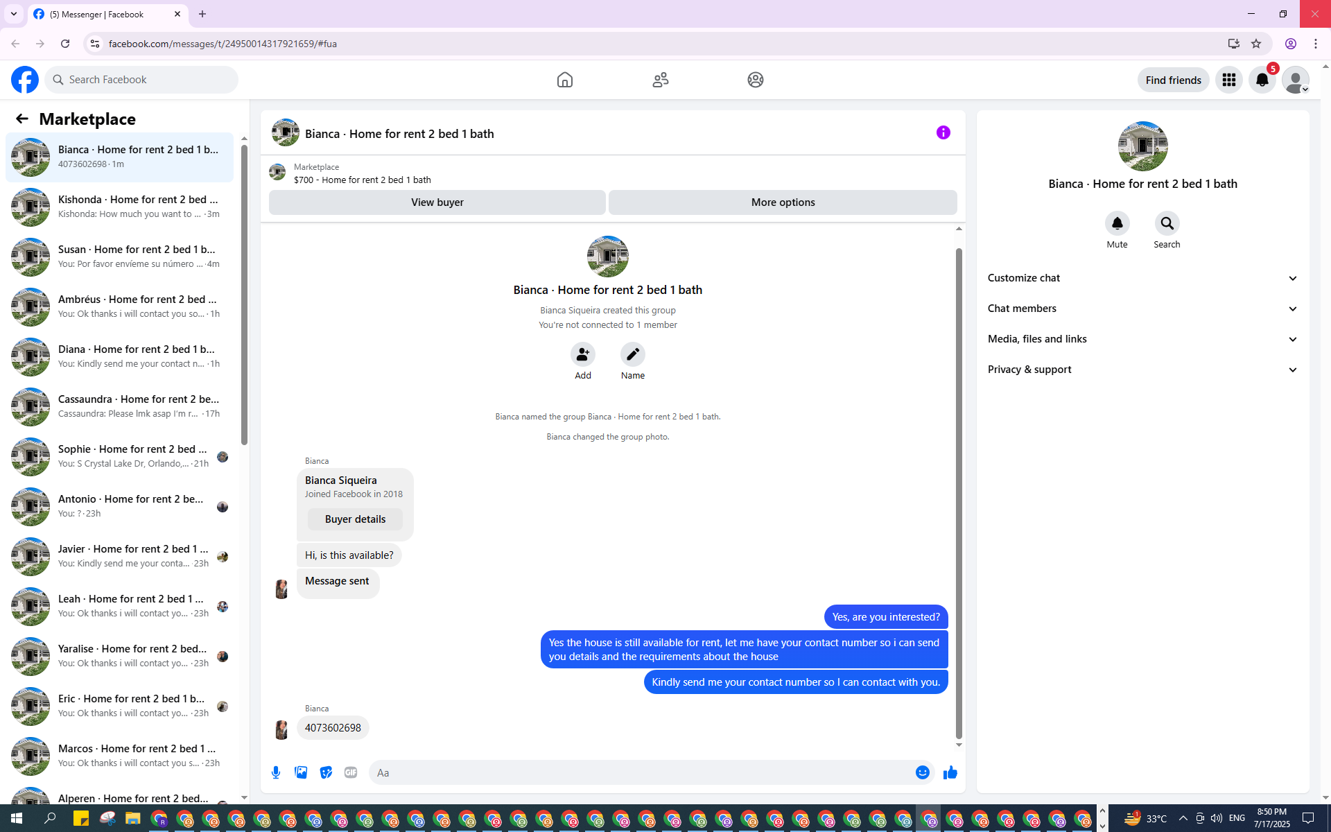Click the browser address bar URL

coord(223,44)
